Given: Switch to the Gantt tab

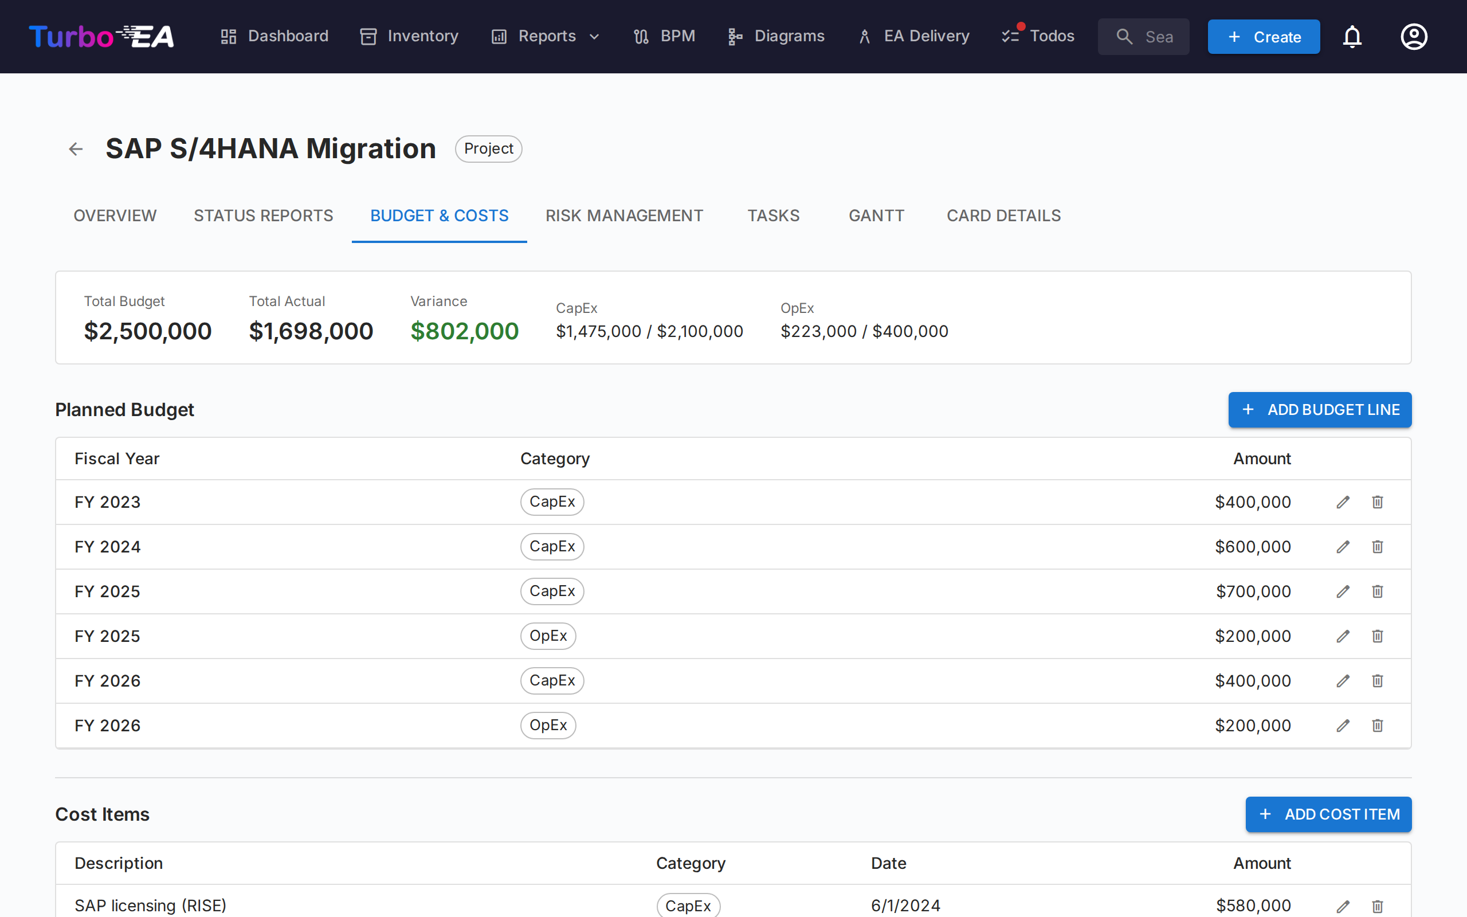Looking at the screenshot, I should click(876, 216).
